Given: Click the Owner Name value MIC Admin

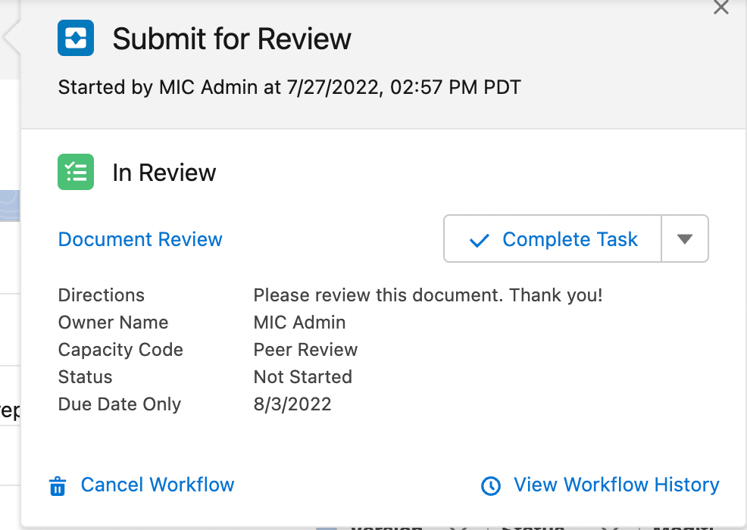Looking at the screenshot, I should coord(299,323).
